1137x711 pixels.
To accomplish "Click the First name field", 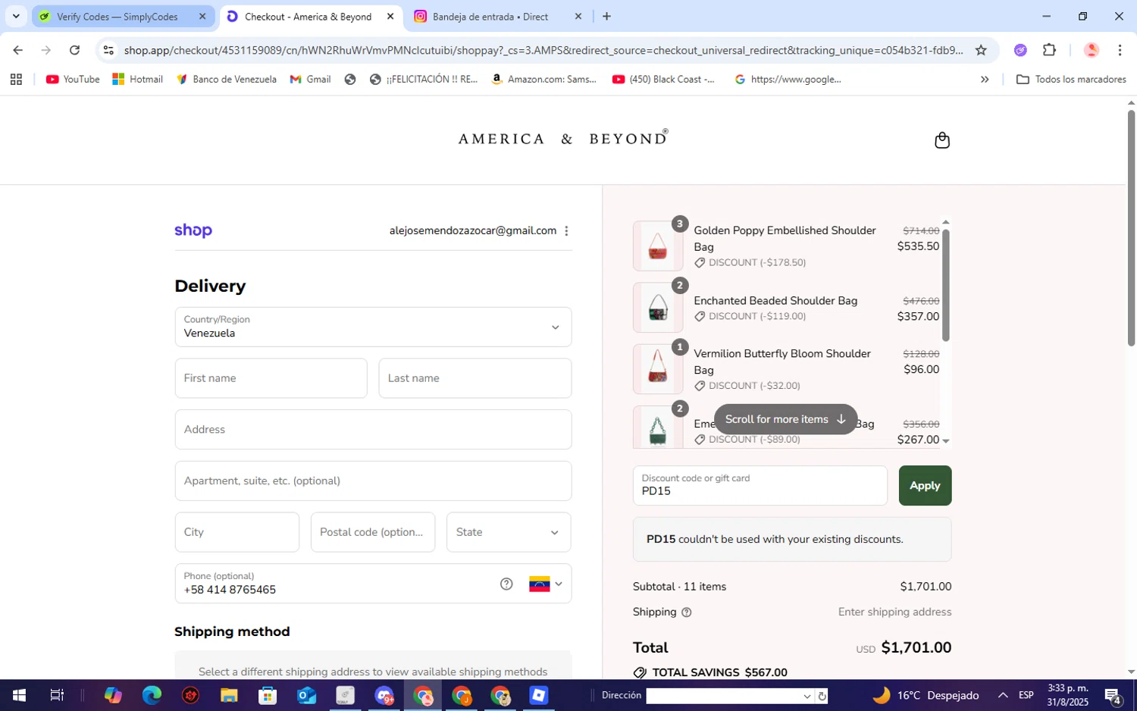I will (271, 378).
